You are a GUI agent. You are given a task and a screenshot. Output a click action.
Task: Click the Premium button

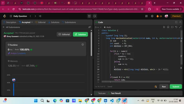point(176,16)
